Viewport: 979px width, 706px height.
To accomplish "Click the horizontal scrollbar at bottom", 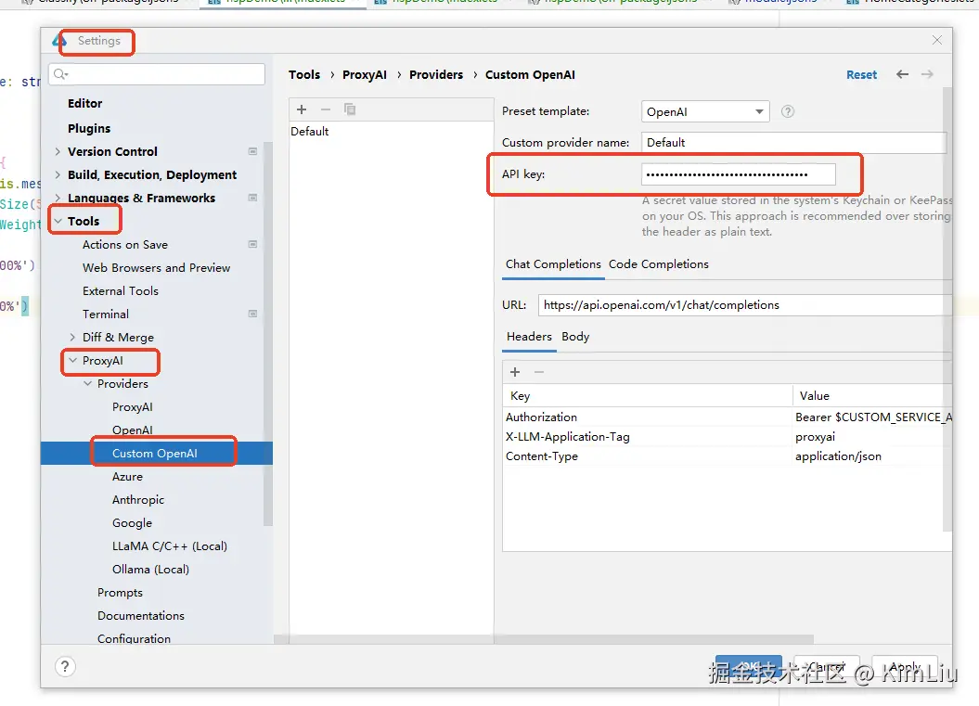I will coord(543,639).
